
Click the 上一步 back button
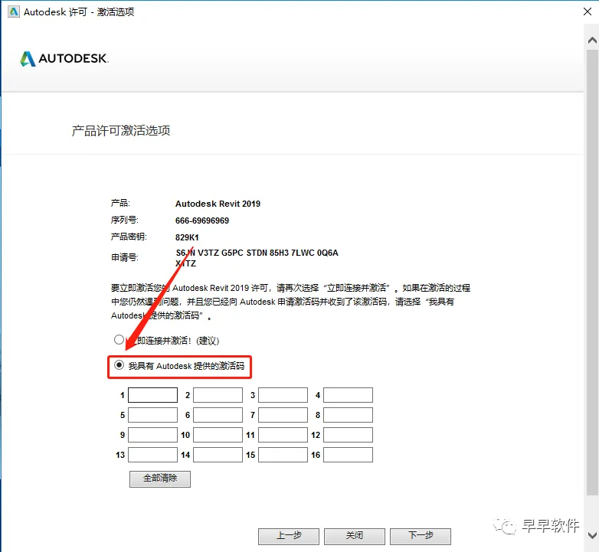click(289, 536)
